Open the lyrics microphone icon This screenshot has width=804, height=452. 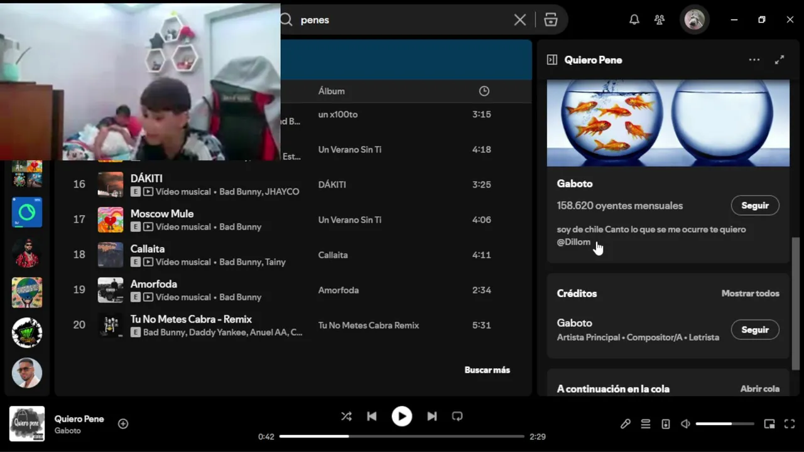pos(626,424)
